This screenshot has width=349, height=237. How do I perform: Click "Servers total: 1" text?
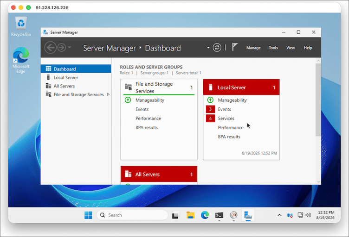(188, 73)
